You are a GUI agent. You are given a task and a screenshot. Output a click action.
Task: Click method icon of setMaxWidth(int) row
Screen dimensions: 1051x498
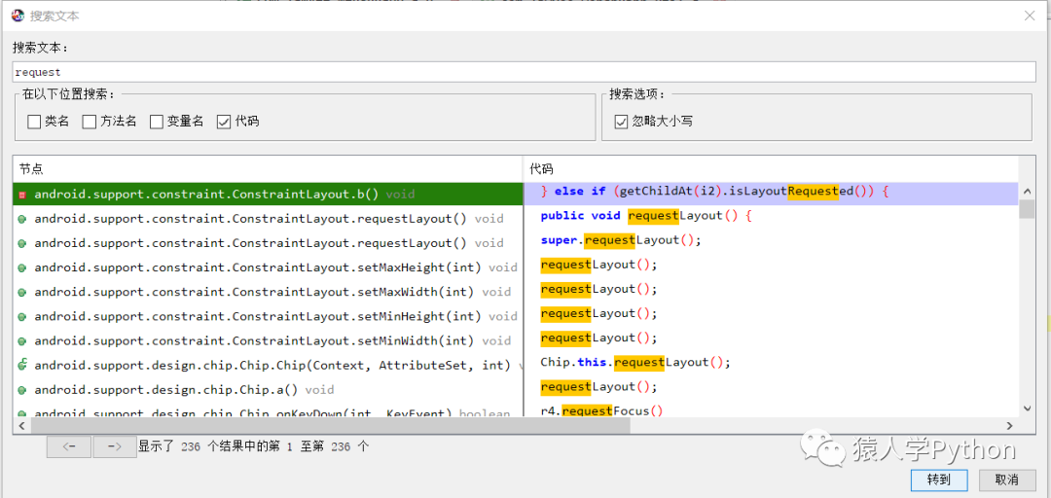22,292
